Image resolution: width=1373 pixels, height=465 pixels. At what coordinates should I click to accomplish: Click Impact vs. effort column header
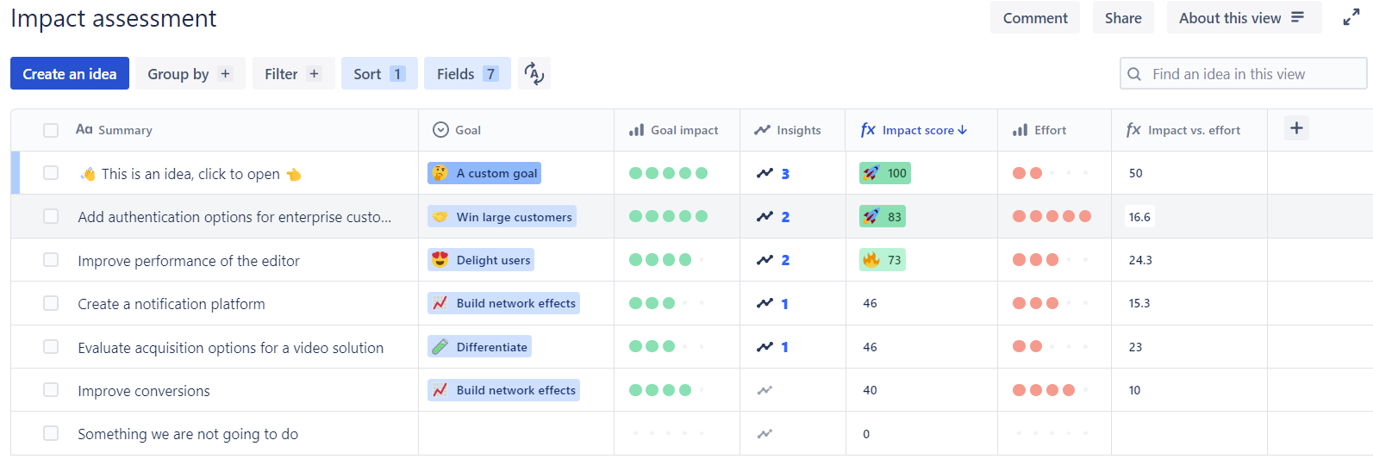pyautogui.click(x=1189, y=130)
